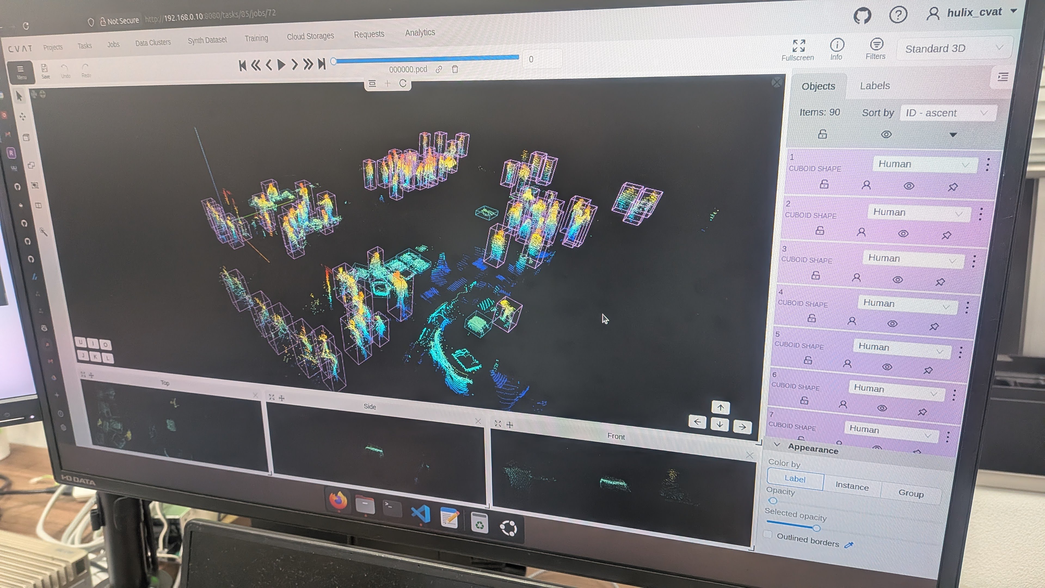Expand all objects with header arrow
This screenshot has width=1045, height=588.
(x=953, y=135)
